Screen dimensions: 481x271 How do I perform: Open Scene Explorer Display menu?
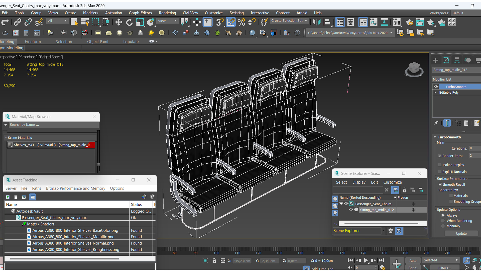359,182
